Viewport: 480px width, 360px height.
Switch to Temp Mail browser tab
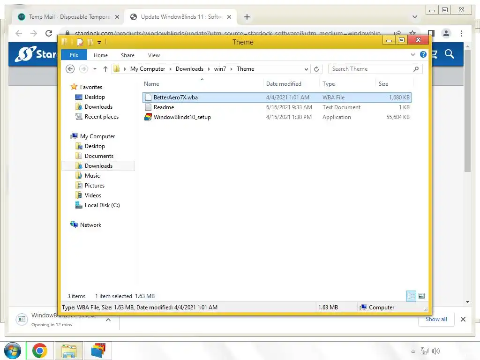[68, 17]
